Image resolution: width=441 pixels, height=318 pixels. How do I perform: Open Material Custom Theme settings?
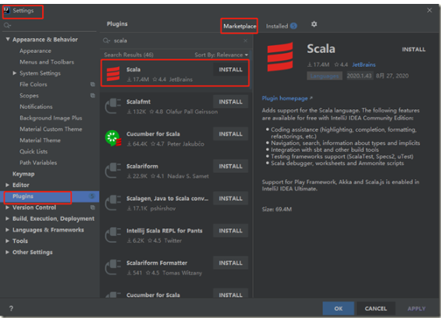51,129
